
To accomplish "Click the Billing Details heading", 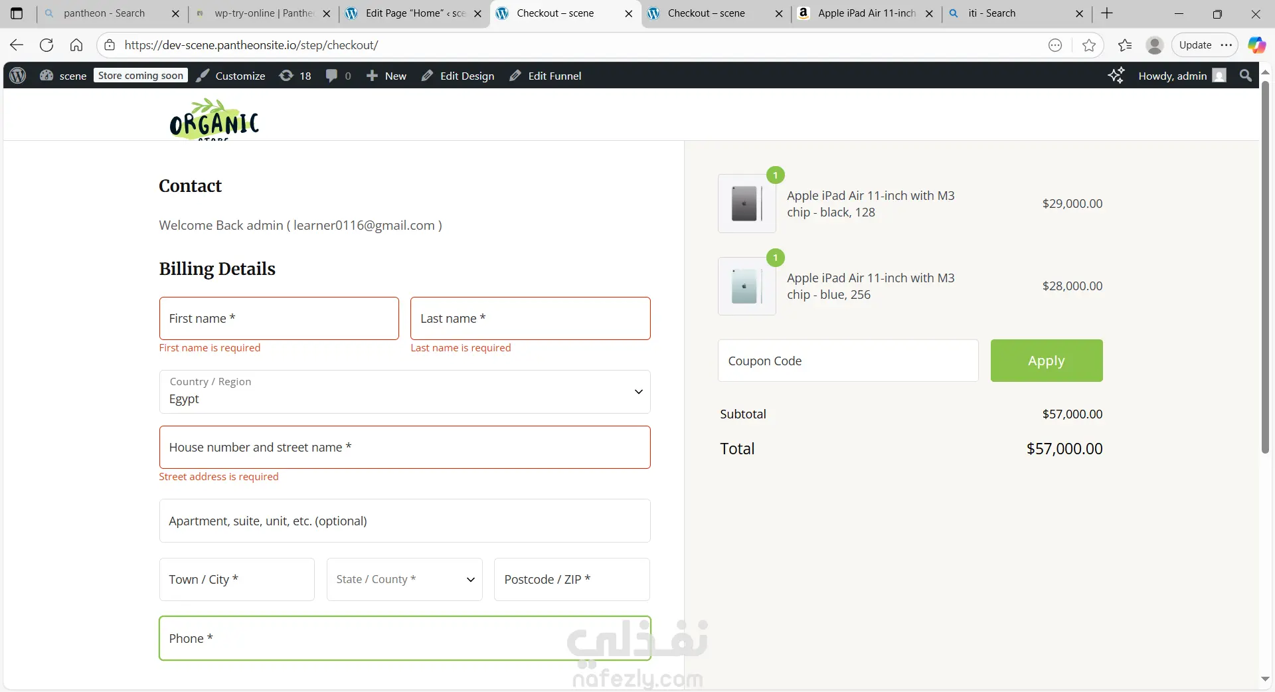I will [217, 269].
